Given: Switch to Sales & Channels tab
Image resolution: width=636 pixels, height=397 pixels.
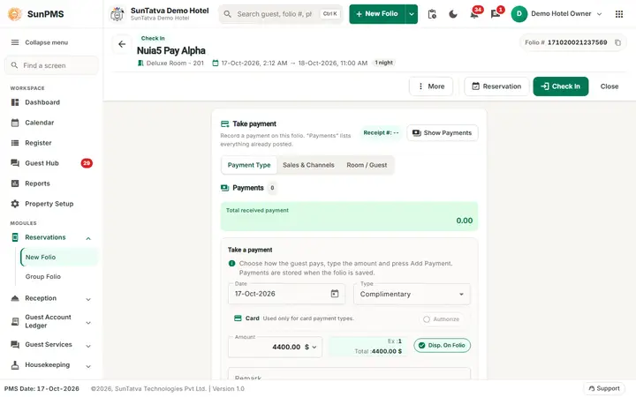Looking at the screenshot, I should point(308,165).
